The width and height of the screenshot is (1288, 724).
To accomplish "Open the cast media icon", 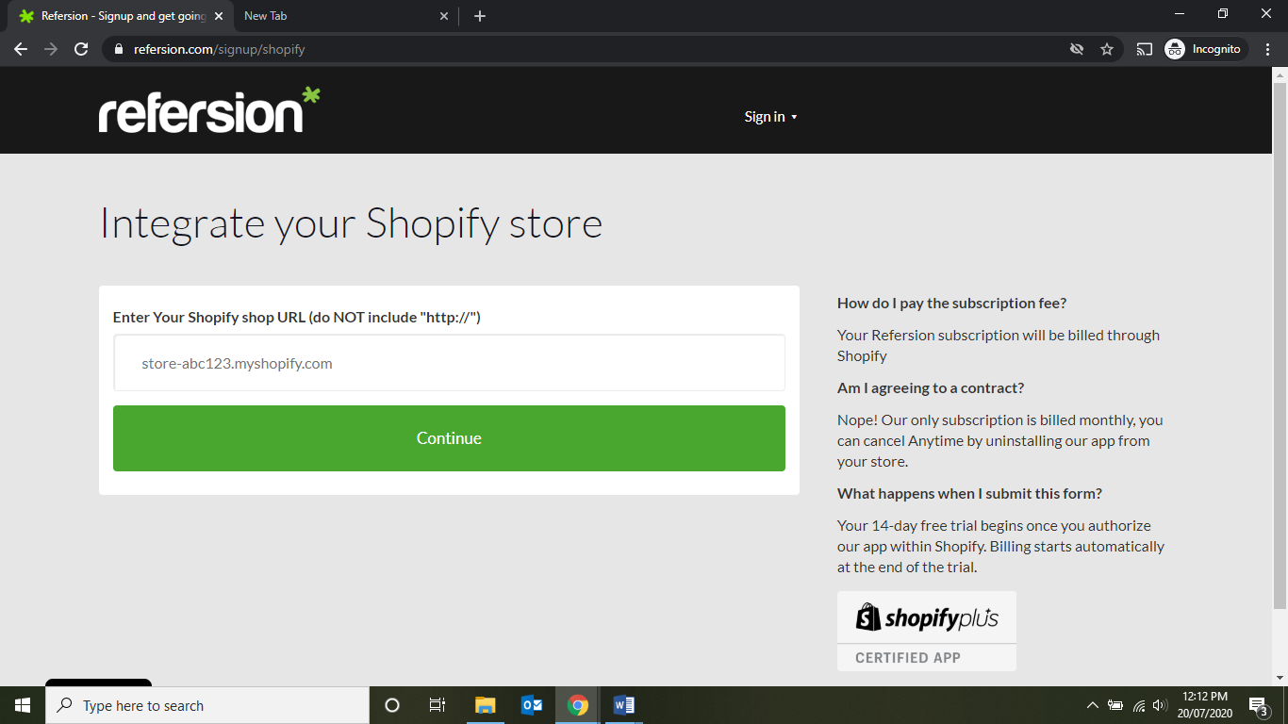I will coord(1145,49).
